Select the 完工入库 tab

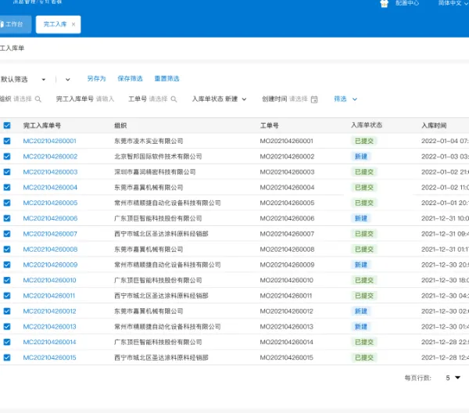[x=59, y=24]
